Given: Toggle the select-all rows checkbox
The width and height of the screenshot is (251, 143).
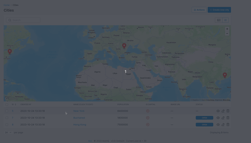Looking at the screenshot, I should click(7, 105).
